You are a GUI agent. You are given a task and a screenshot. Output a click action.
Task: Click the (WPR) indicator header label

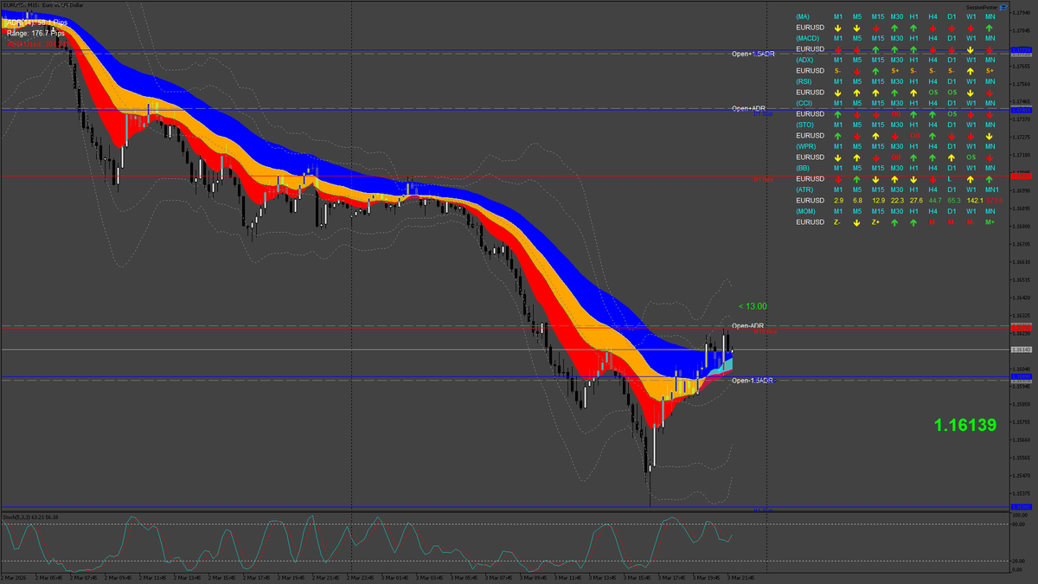806,146
